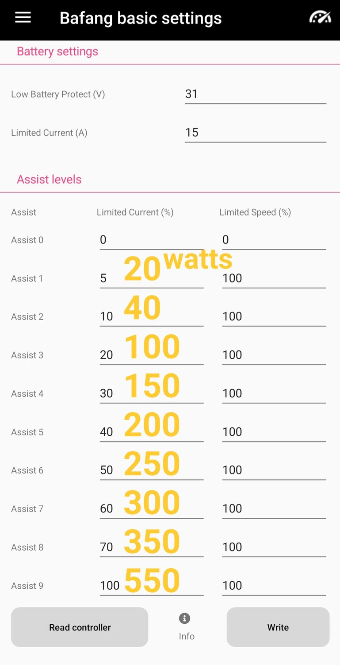Select Assist 0 limited speed field
This screenshot has width=340, height=665.
[x=274, y=240]
